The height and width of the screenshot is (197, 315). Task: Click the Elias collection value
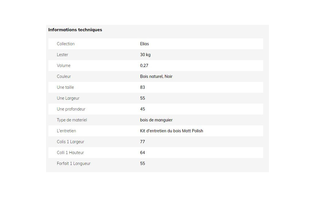point(144,44)
